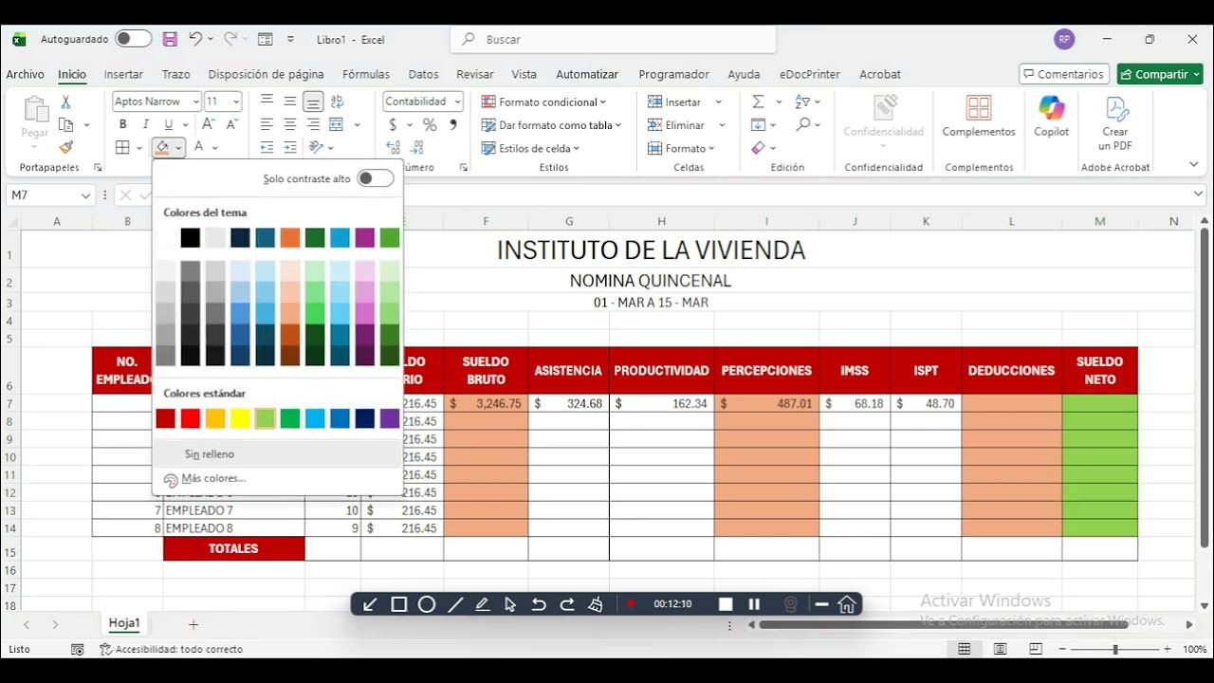Click the Undo arrow icon
Image resolution: width=1214 pixels, height=683 pixels.
click(195, 39)
